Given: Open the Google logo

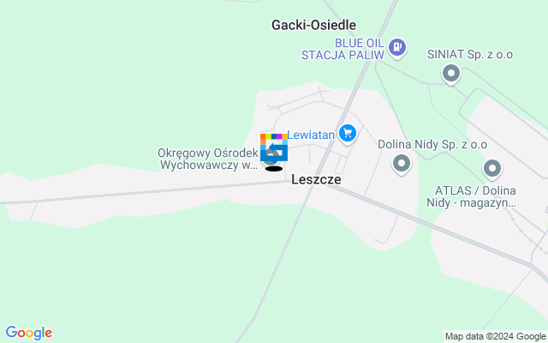Looking at the screenshot, I should [x=29, y=333].
